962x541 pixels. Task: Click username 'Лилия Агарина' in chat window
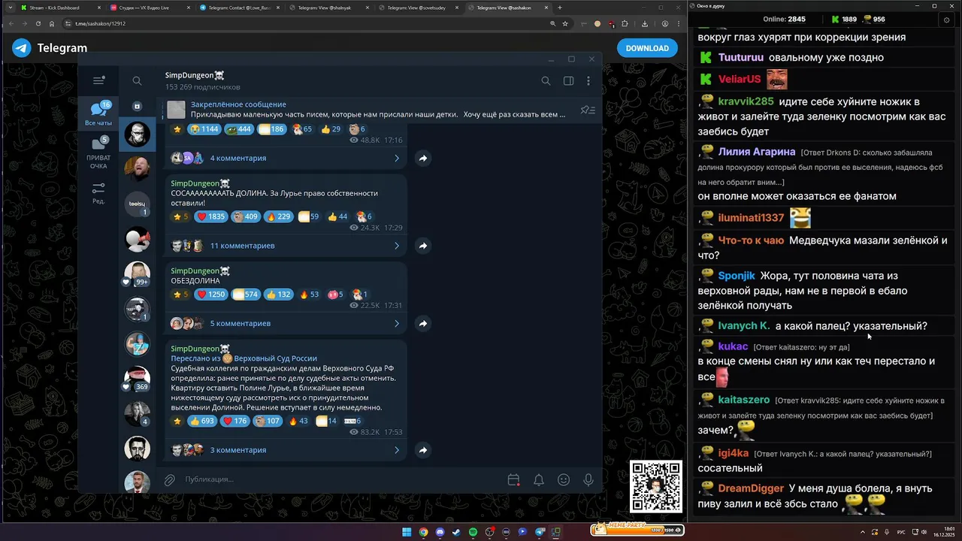click(757, 152)
